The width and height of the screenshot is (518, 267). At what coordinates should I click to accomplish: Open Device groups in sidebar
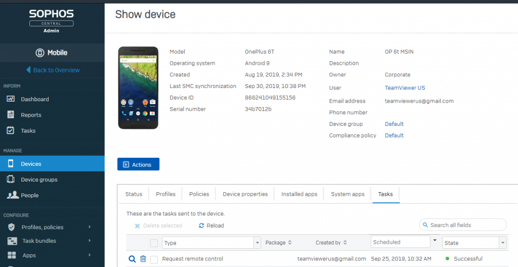[39, 180]
